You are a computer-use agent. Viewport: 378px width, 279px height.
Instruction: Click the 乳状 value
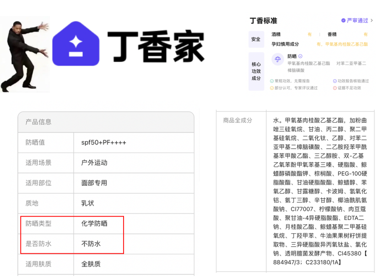point(88,203)
